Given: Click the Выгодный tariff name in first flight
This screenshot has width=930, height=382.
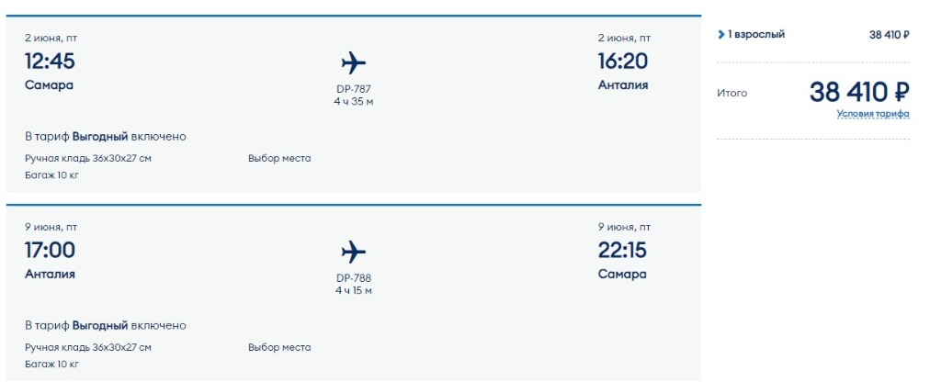Looking at the screenshot, I should click(x=100, y=137).
